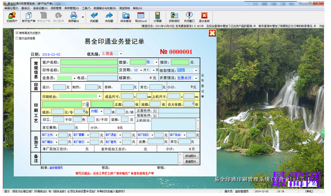Click the 电话 input field
Image resolution: width=331 pixels, height=196 pixels.
pos(102,78)
